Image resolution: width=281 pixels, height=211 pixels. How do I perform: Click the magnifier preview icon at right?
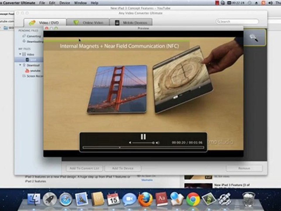point(254,38)
